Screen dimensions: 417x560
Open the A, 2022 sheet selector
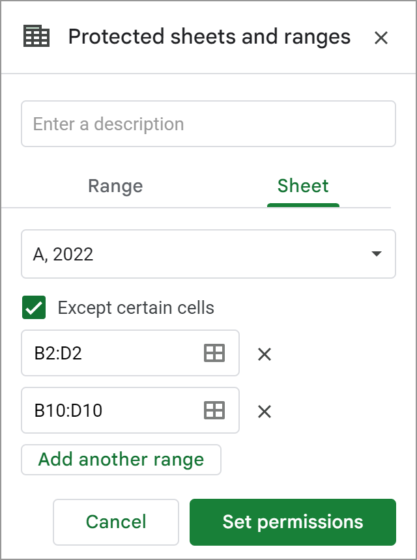click(x=208, y=254)
